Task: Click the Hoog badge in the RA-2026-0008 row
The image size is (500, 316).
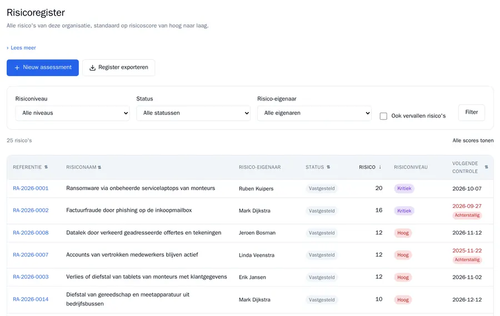Action: (x=403, y=233)
